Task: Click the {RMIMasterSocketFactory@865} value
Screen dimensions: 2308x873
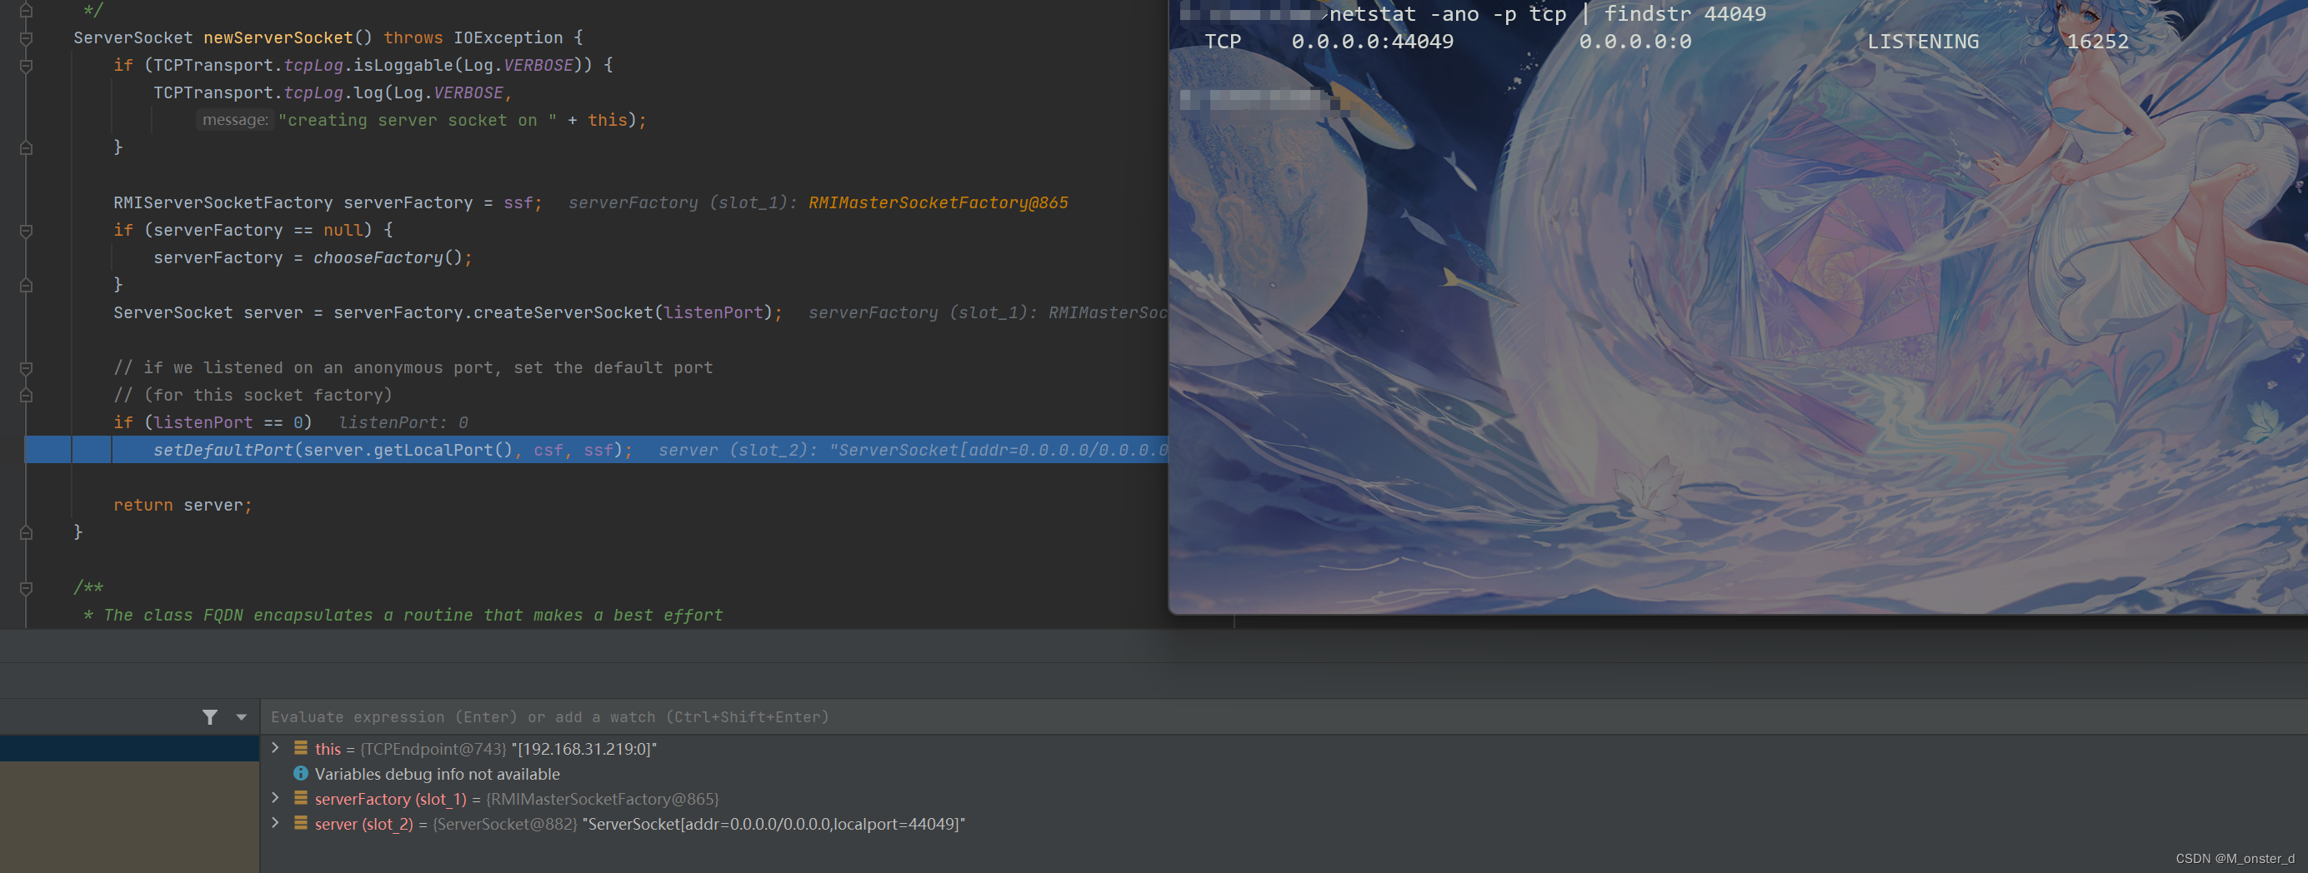Action: 602,799
